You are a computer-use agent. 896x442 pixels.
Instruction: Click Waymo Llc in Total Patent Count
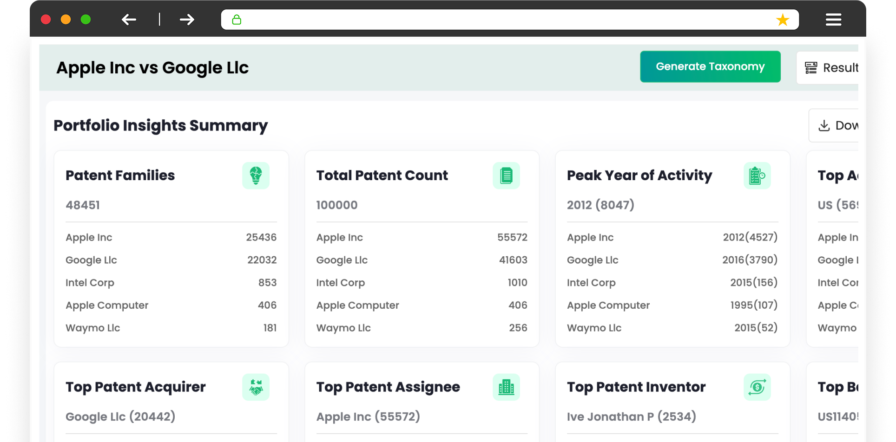(343, 328)
